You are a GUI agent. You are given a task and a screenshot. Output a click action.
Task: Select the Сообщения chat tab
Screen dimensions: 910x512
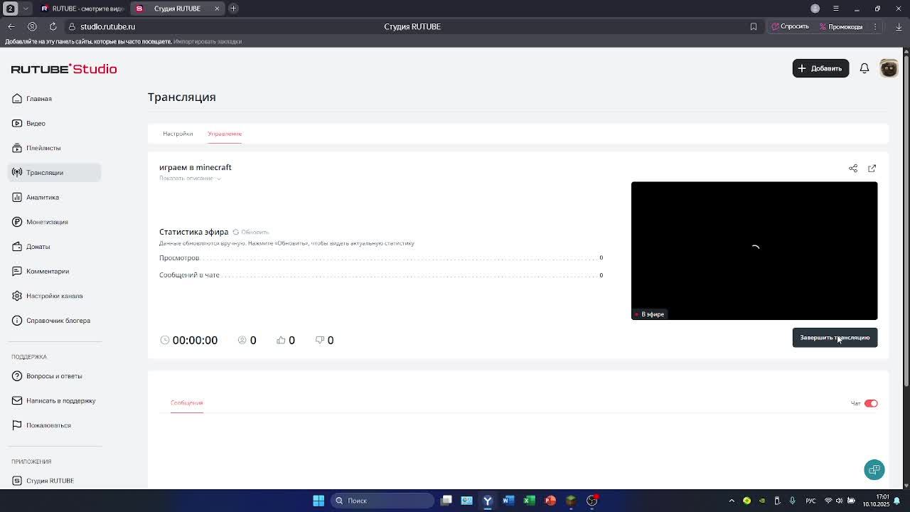click(x=186, y=403)
